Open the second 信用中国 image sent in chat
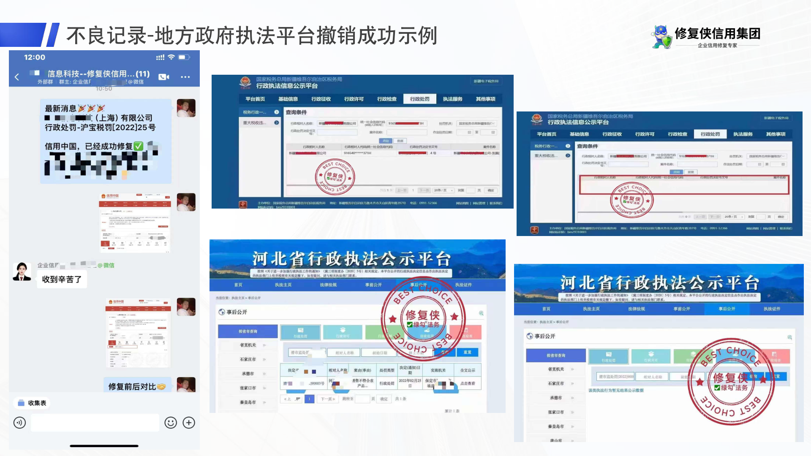Screen dimensions: 811x456 coord(138,332)
